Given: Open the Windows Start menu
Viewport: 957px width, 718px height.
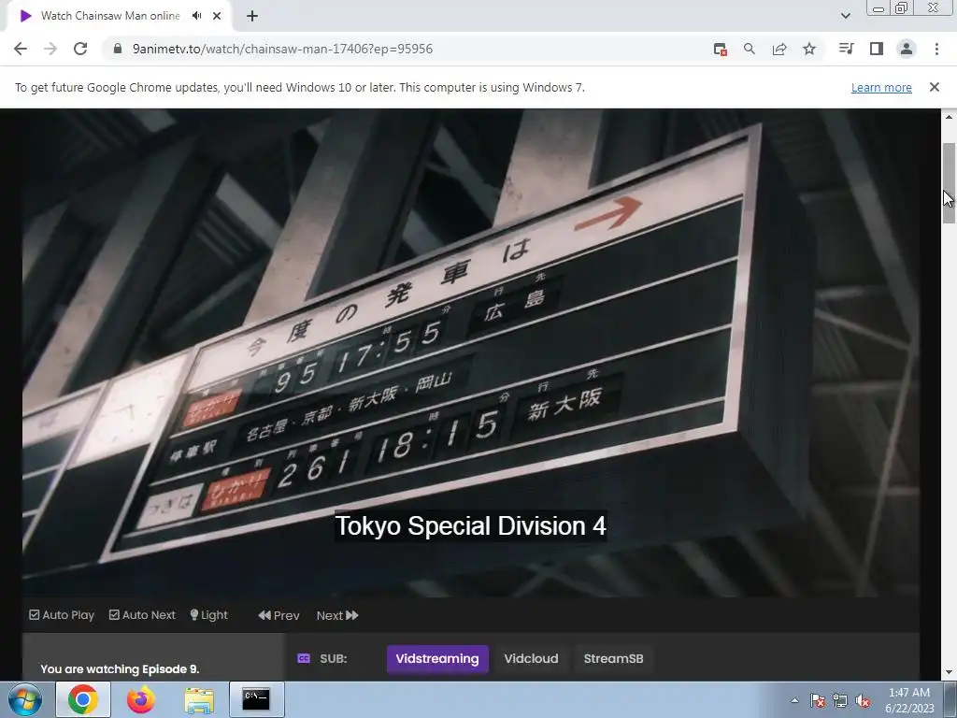Looking at the screenshot, I should click(x=25, y=699).
